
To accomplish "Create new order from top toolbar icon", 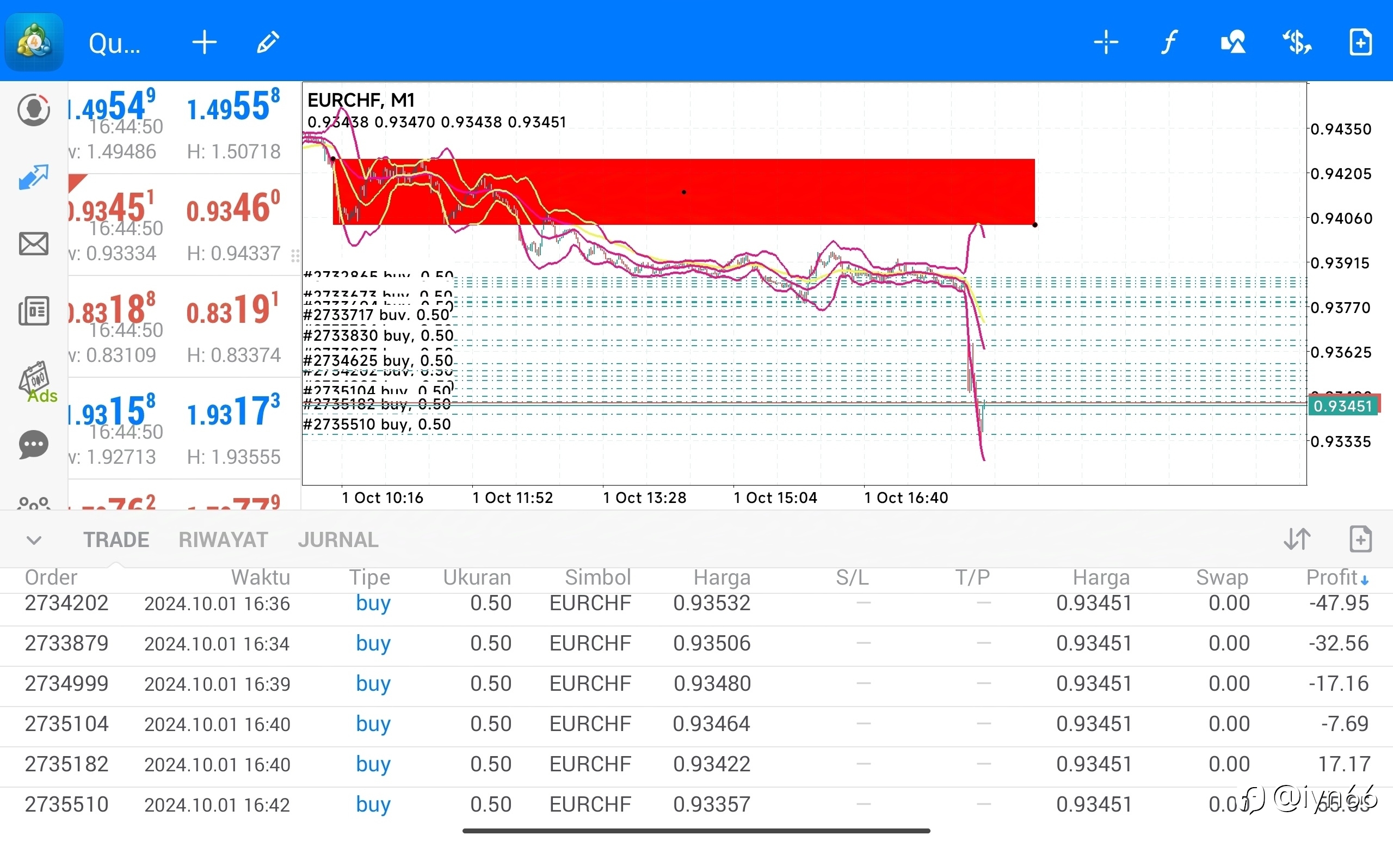I will [x=1361, y=42].
